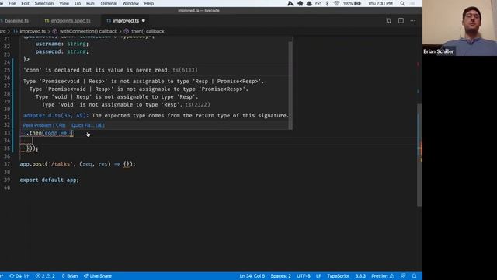Click the app.post('/talks' line
The height and width of the screenshot is (280, 497).
pyautogui.click(x=78, y=164)
